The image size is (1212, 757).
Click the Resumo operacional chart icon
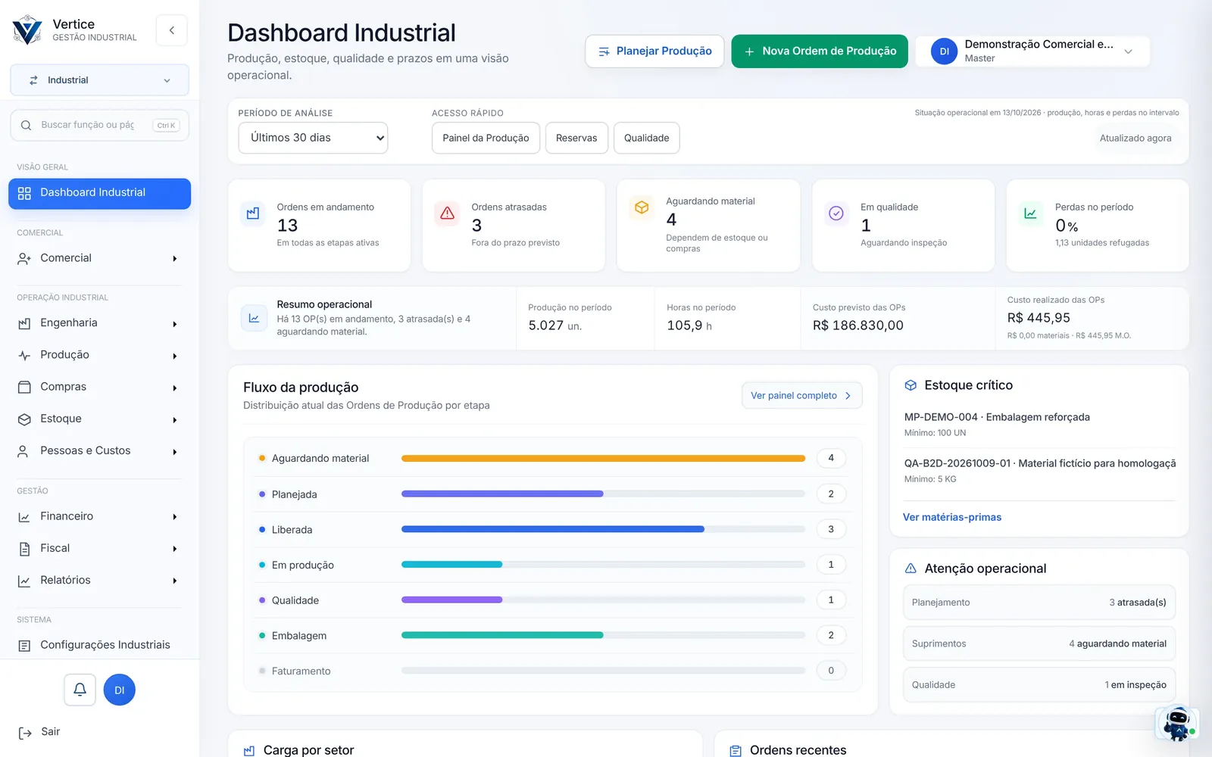coord(254,318)
